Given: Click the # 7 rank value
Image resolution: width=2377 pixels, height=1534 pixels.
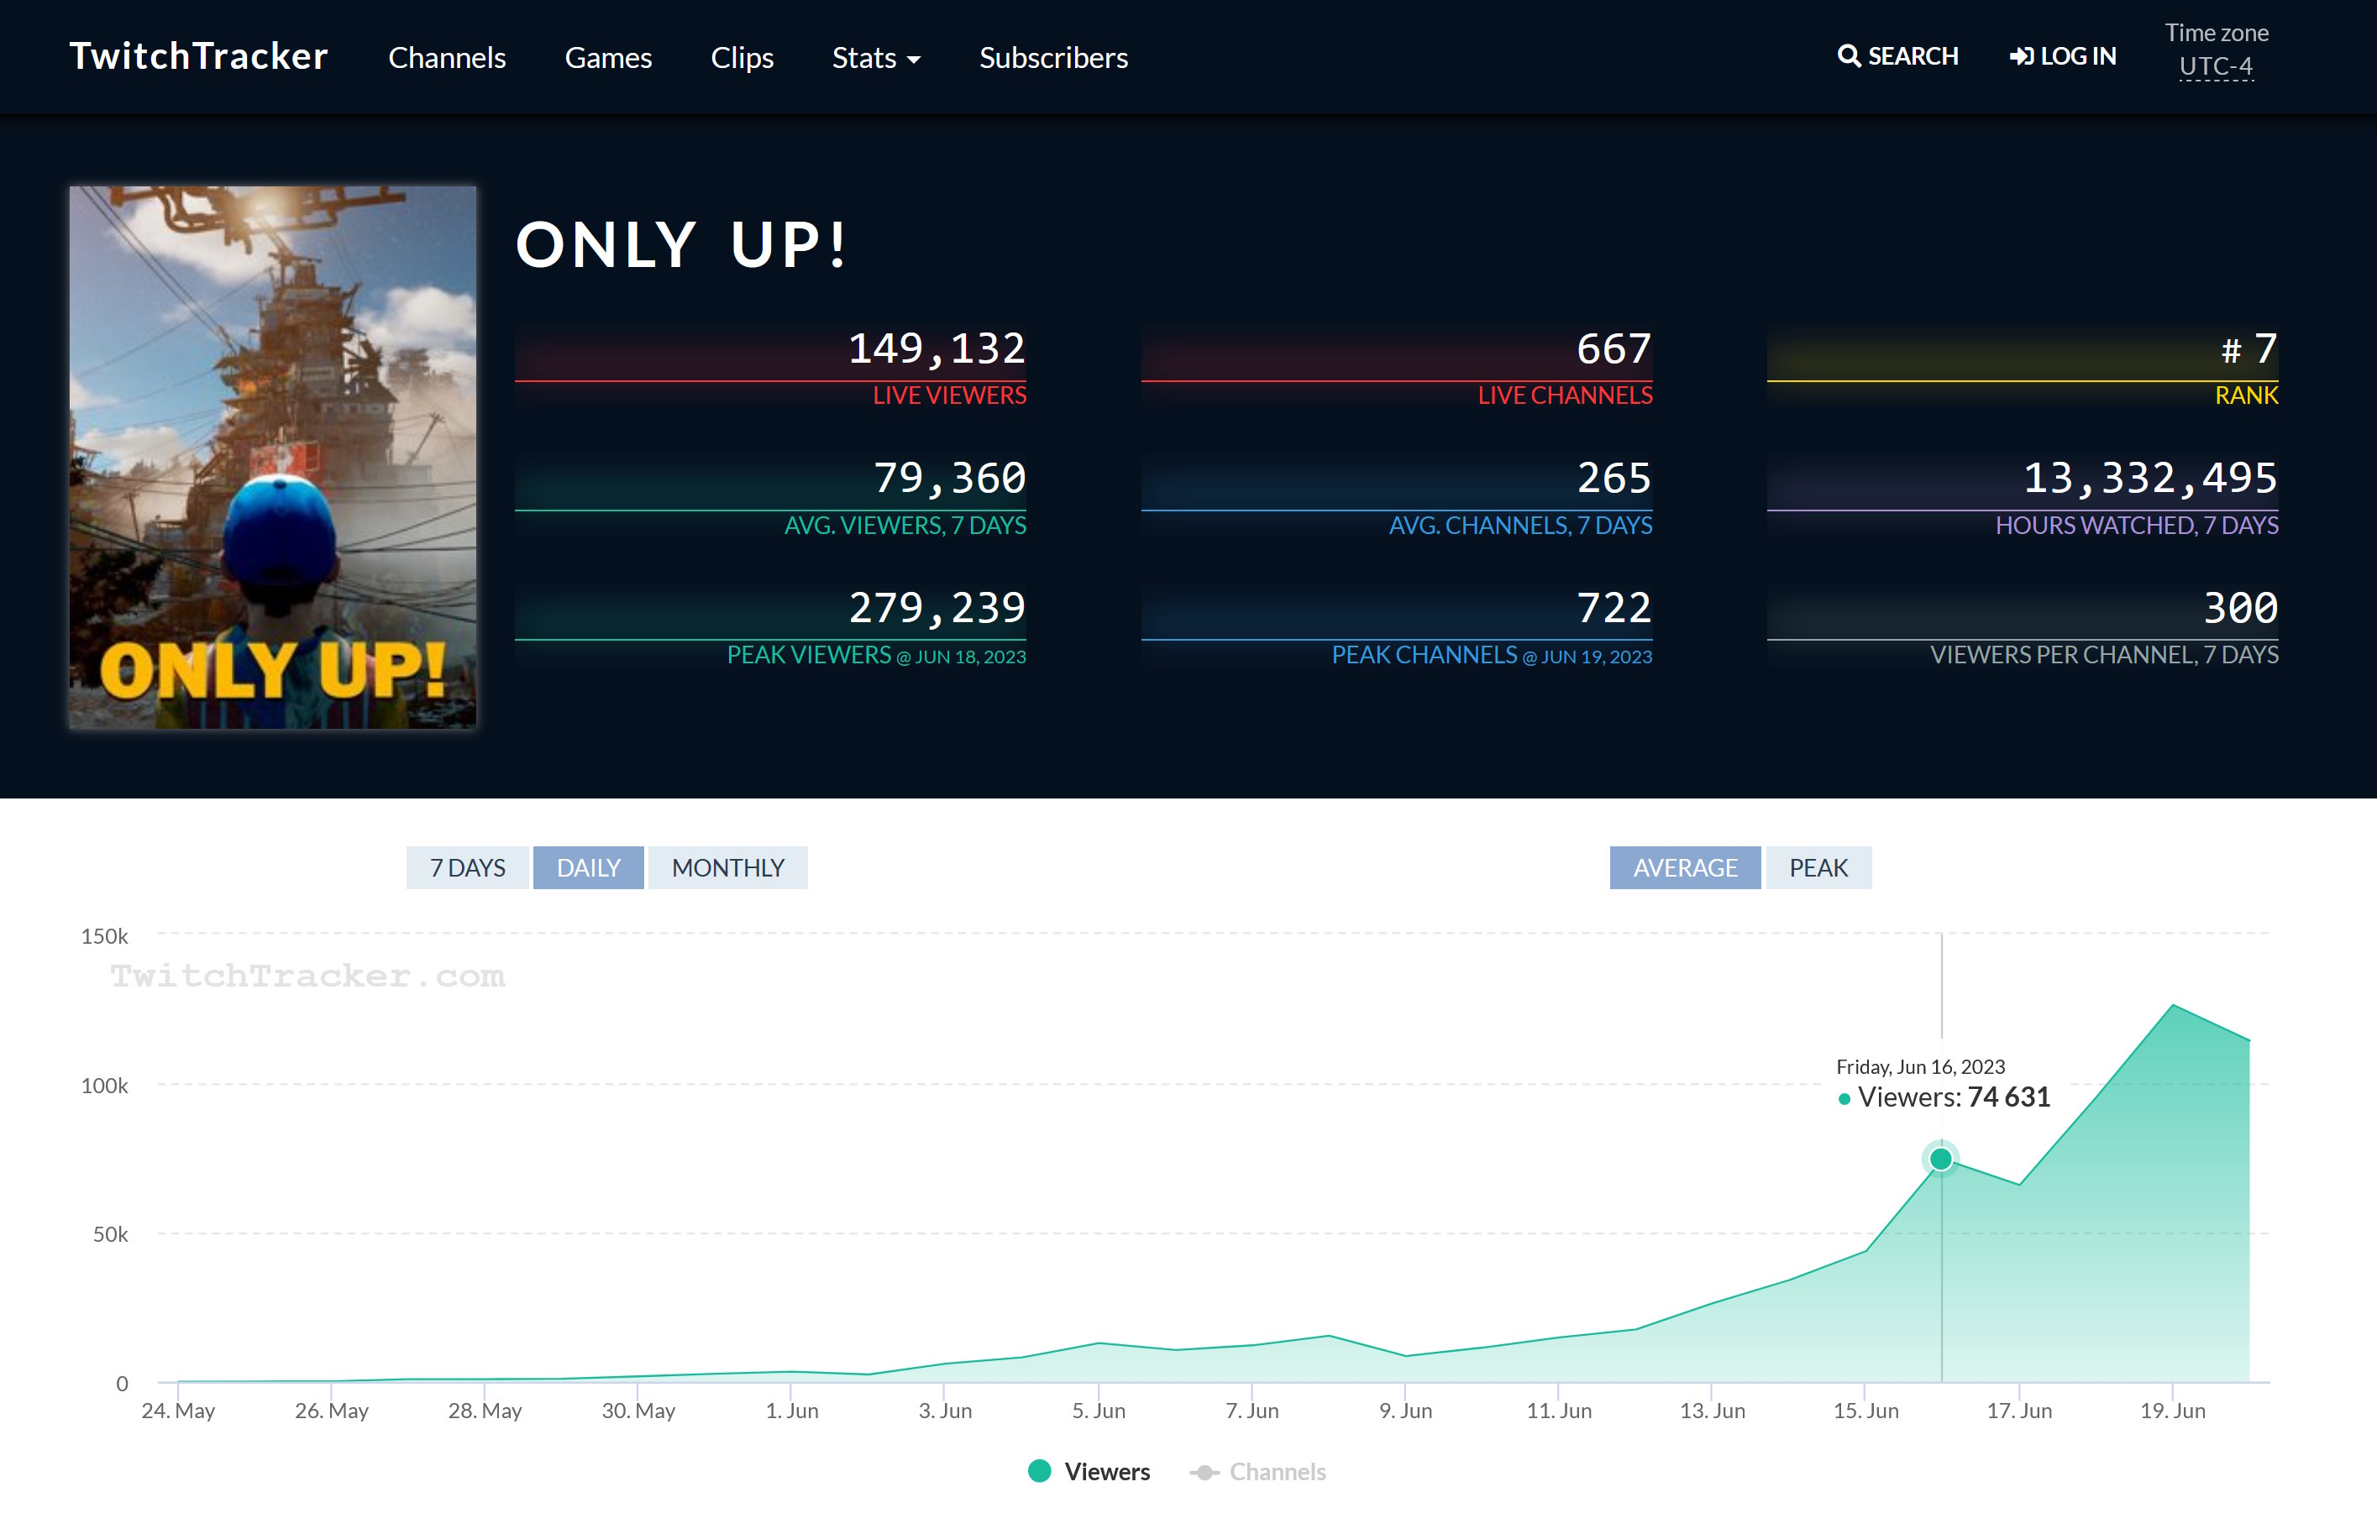Looking at the screenshot, I should coord(2248,348).
